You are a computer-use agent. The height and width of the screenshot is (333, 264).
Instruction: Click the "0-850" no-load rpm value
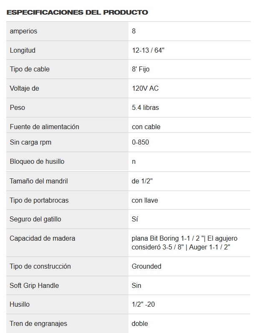tap(140, 142)
